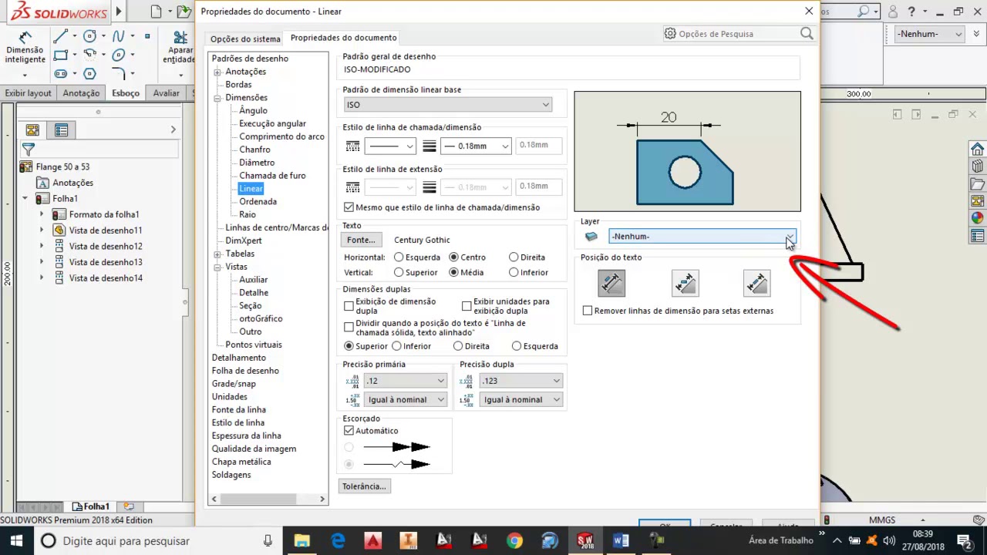Expand Vista de desenho11 in feature tree
The height and width of the screenshot is (555, 987).
(x=42, y=230)
